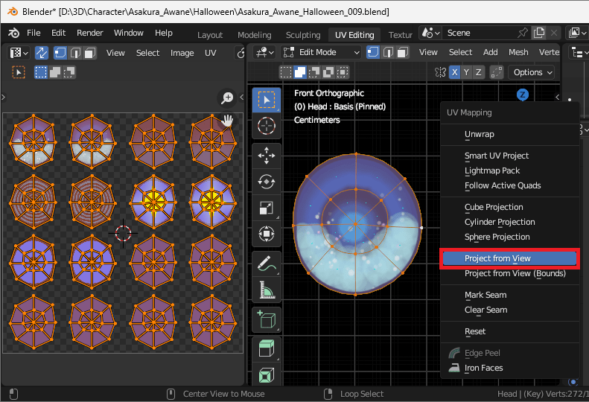Select the Rotate tool
Screen dimensions: 589x402
(266, 180)
